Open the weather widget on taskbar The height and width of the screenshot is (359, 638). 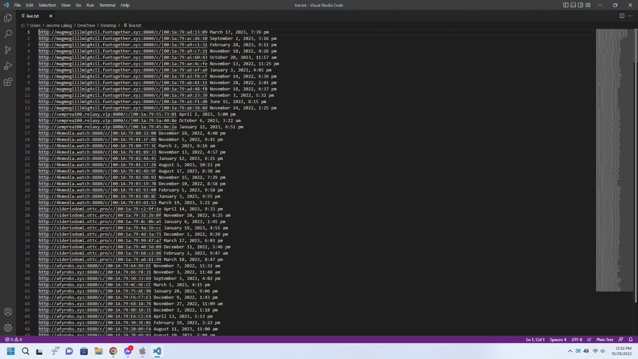(x=55, y=351)
